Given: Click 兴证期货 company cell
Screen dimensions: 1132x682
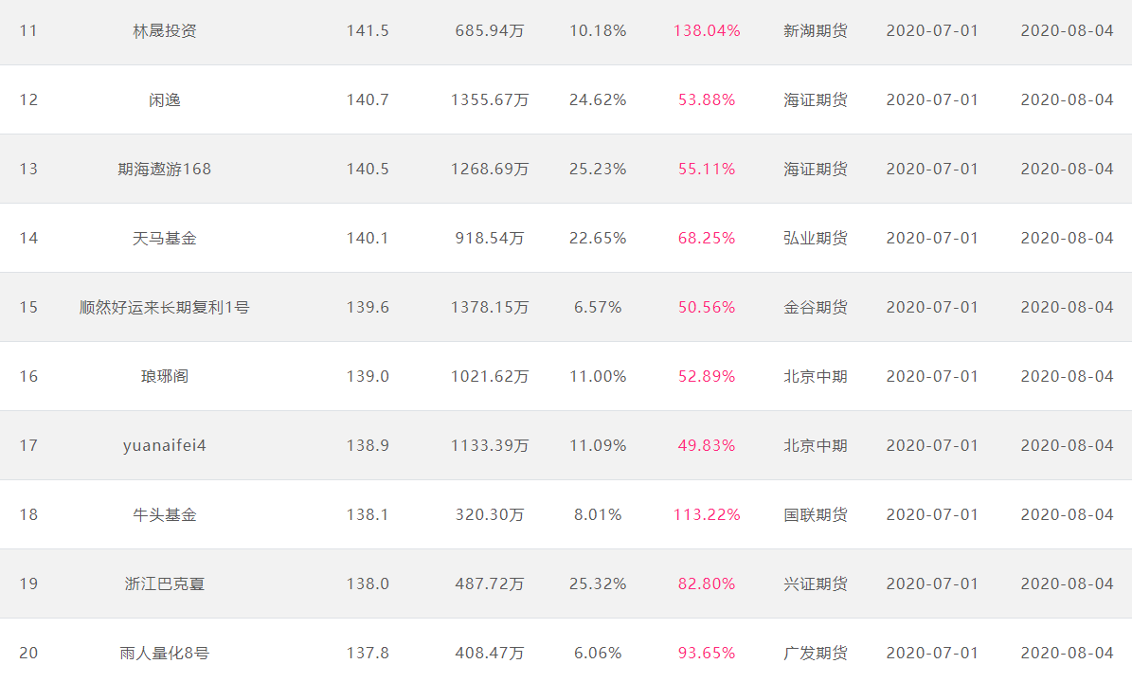Looking at the screenshot, I should tap(816, 583).
